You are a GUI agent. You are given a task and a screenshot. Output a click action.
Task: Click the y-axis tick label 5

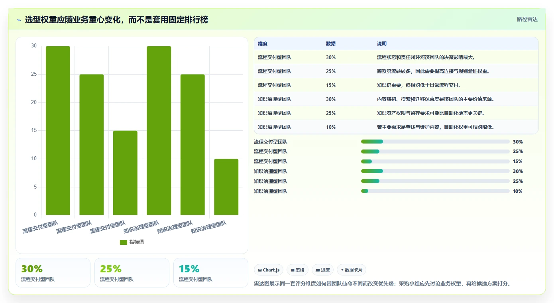point(35,187)
